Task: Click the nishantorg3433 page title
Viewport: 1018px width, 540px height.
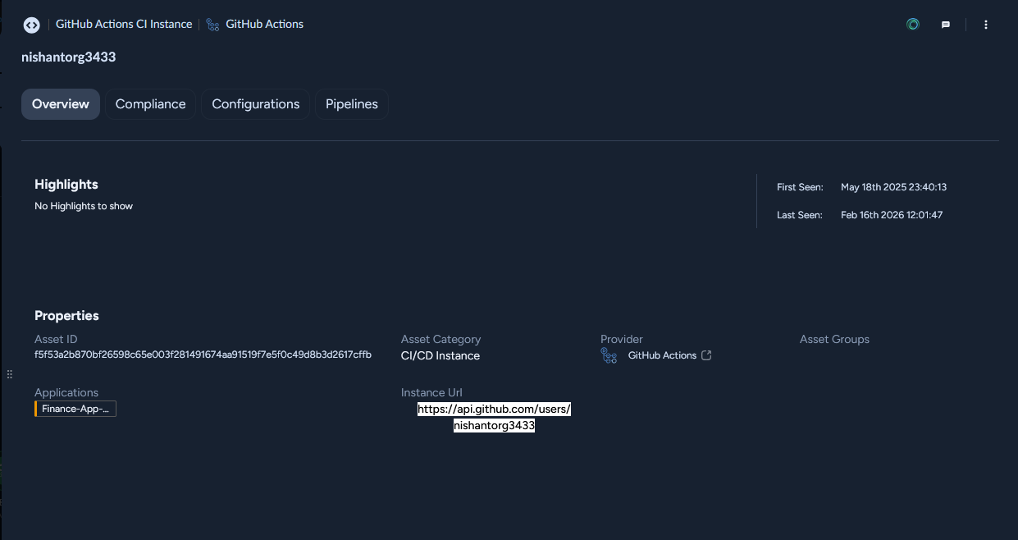Action: (x=69, y=57)
